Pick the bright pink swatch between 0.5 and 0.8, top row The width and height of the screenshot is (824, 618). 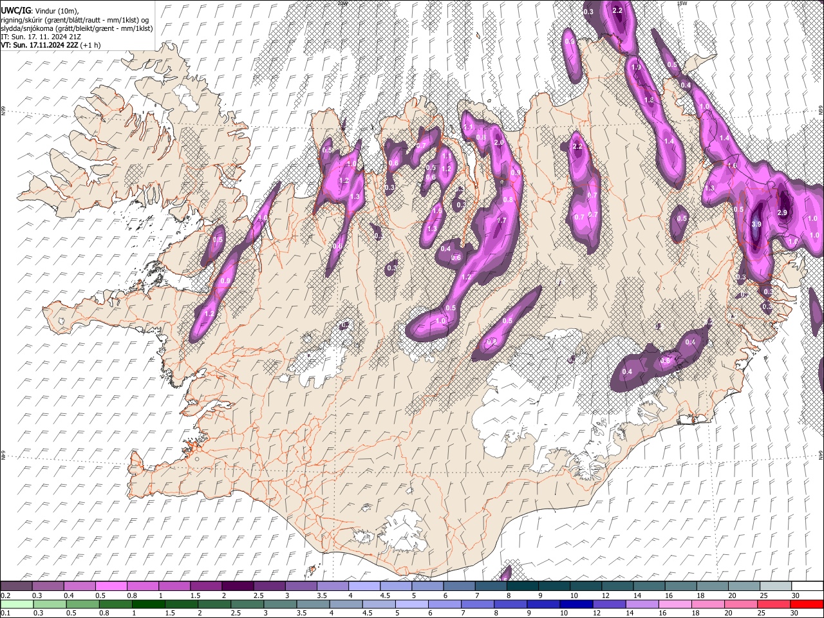click(x=111, y=586)
